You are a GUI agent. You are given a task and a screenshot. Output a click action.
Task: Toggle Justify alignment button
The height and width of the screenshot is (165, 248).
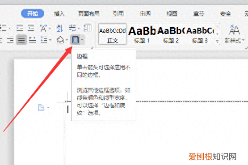pos(21,40)
